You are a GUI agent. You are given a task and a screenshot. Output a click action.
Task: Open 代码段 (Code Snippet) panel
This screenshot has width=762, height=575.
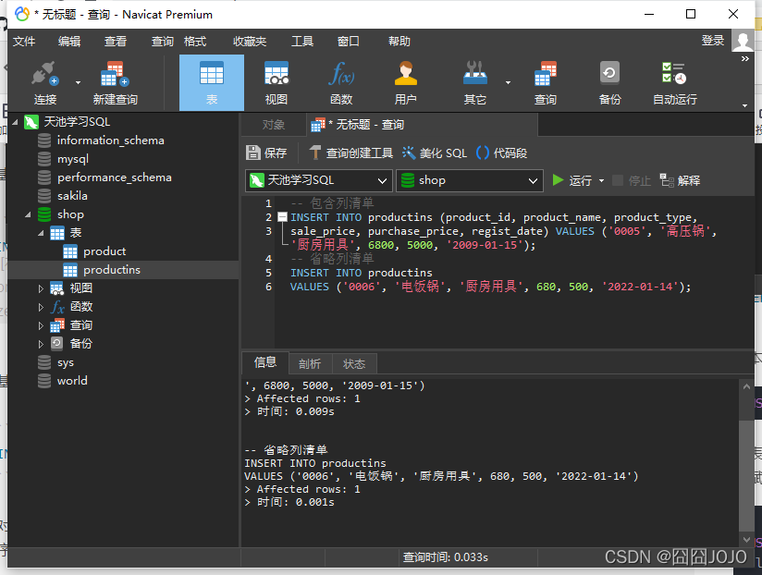click(501, 153)
